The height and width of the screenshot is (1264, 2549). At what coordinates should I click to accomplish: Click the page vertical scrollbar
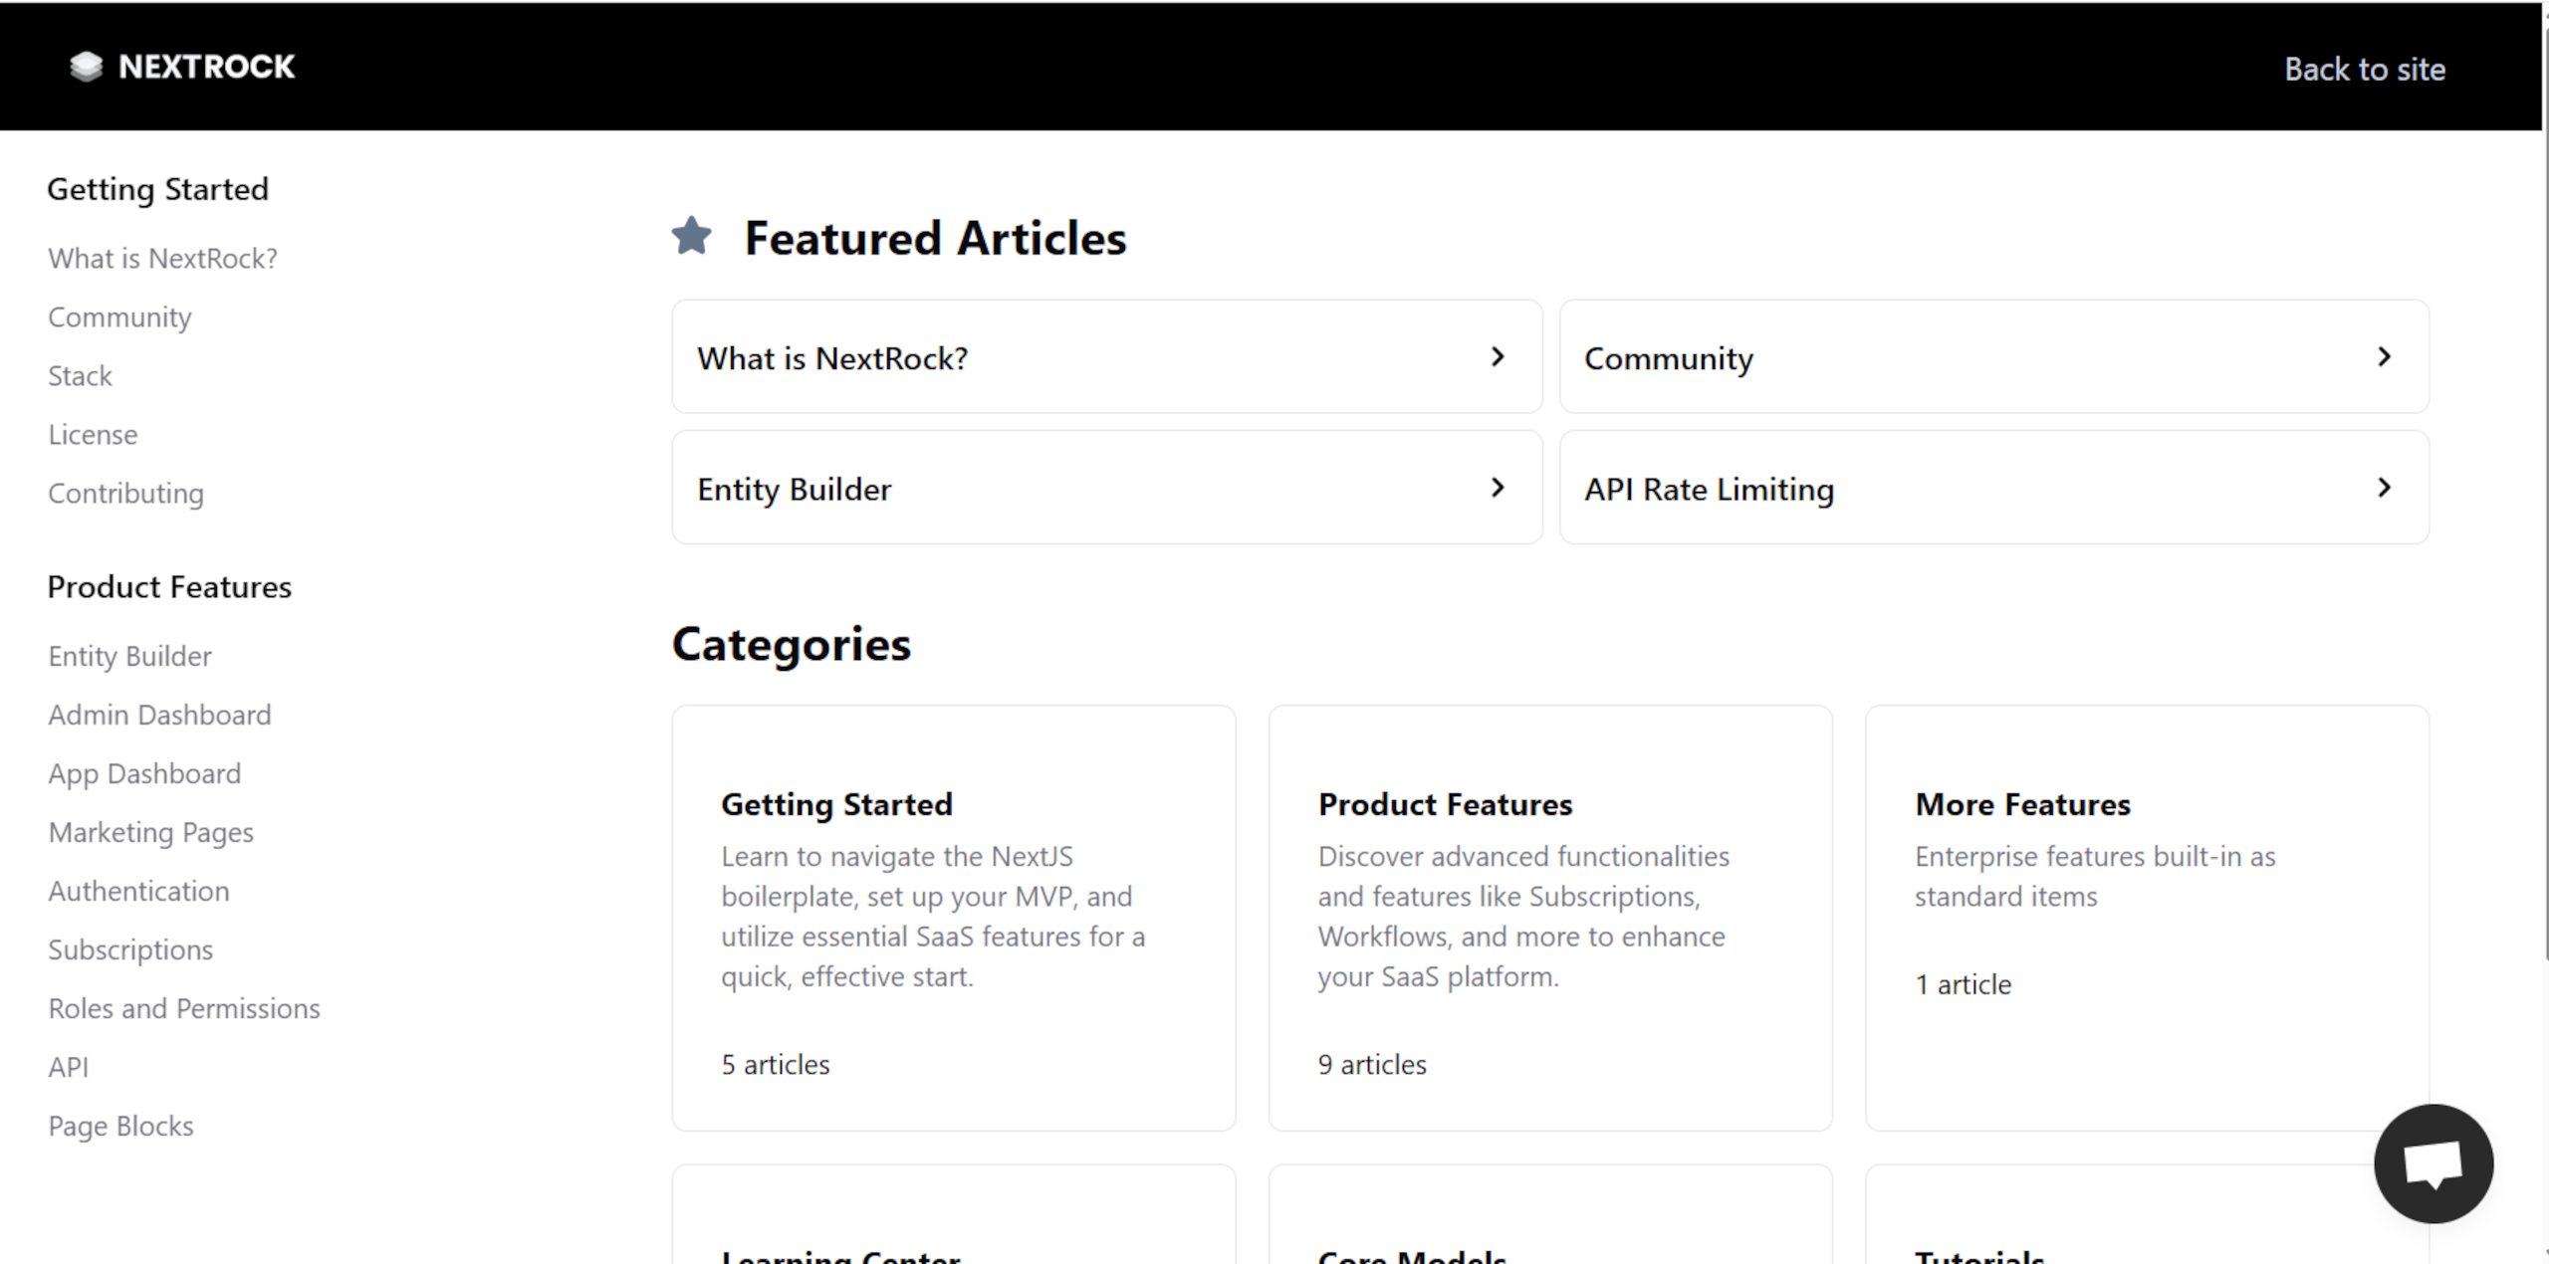coord(2545,498)
